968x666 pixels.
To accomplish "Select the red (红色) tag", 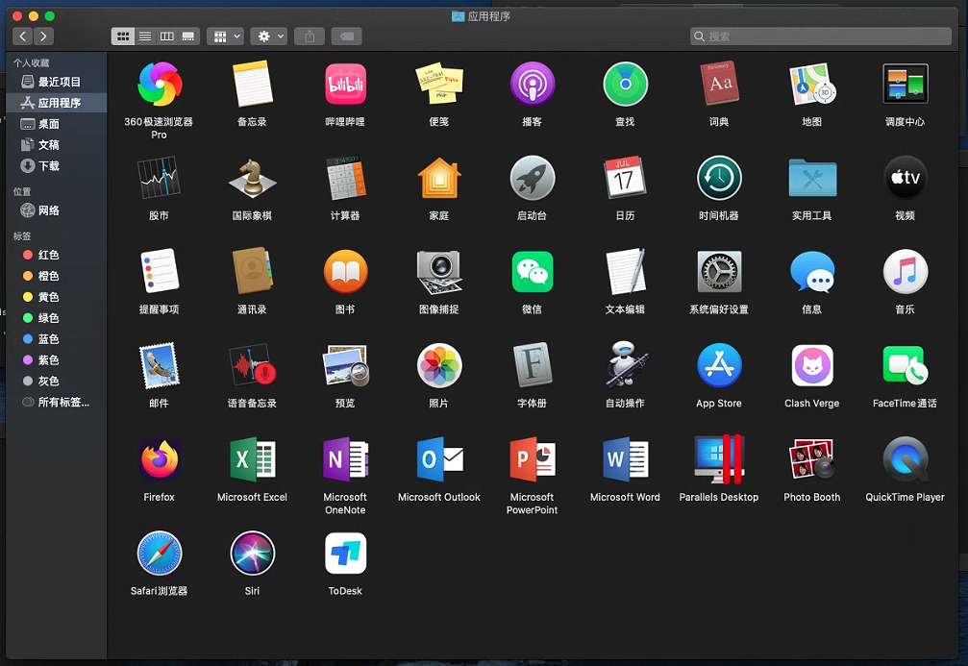I will (x=48, y=255).
